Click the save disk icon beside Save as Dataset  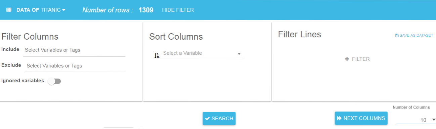click(x=397, y=35)
